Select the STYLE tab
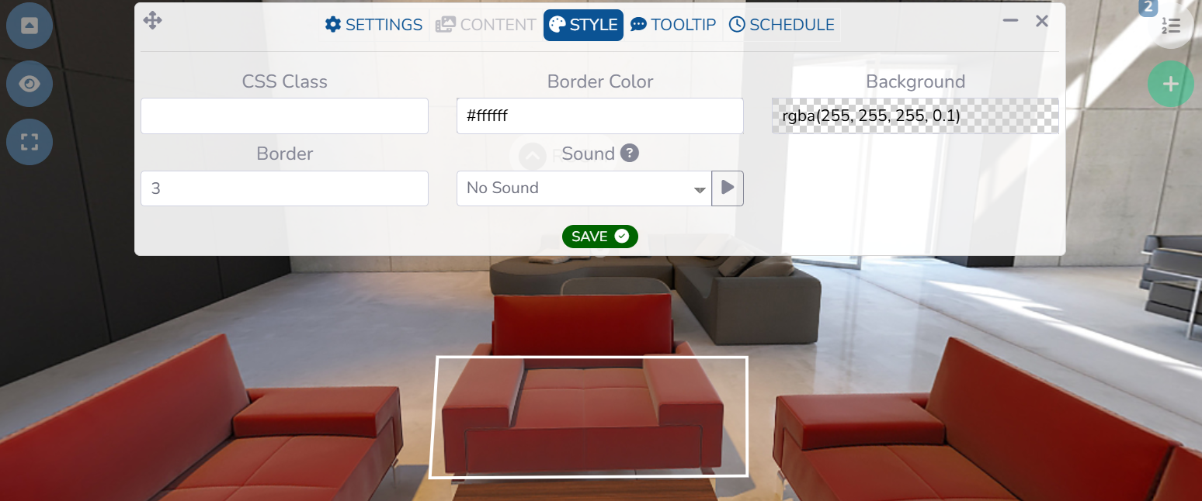The width and height of the screenshot is (1202, 501). (583, 25)
